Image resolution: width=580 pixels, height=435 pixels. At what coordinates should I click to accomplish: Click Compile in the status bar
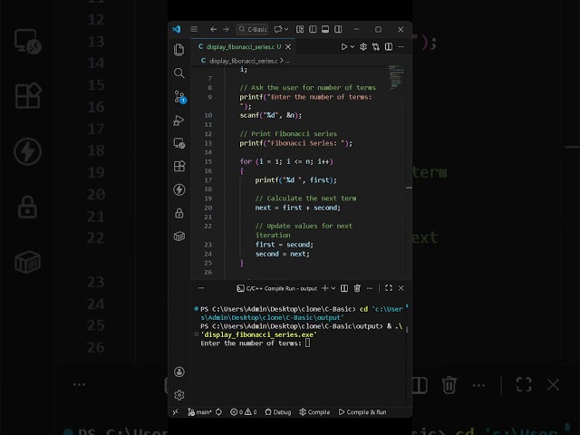coord(314,411)
